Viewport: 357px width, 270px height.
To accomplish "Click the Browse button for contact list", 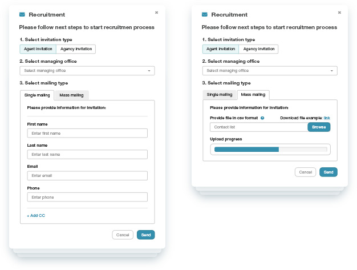I will coord(319,127).
